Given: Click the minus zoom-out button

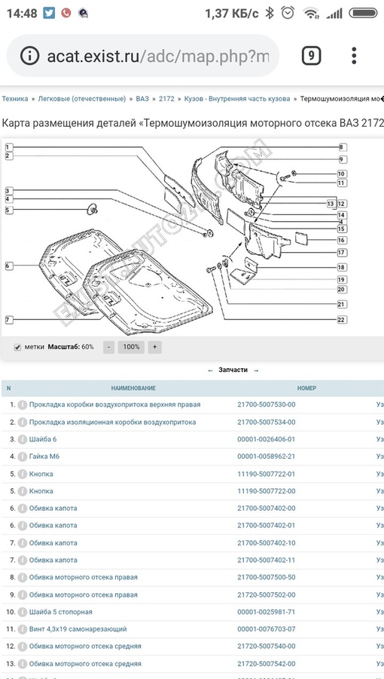Looking at the screenshot, I should [109, 347].
